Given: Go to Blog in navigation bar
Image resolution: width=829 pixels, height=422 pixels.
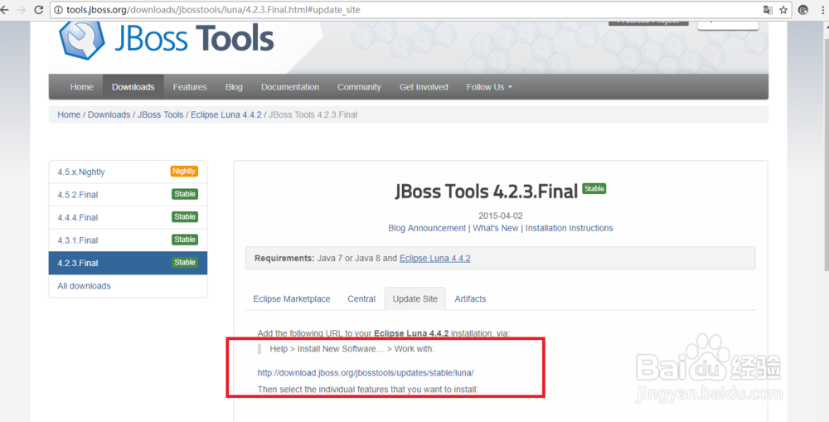Looking at the screenshot, I should [x=234, y=87].
